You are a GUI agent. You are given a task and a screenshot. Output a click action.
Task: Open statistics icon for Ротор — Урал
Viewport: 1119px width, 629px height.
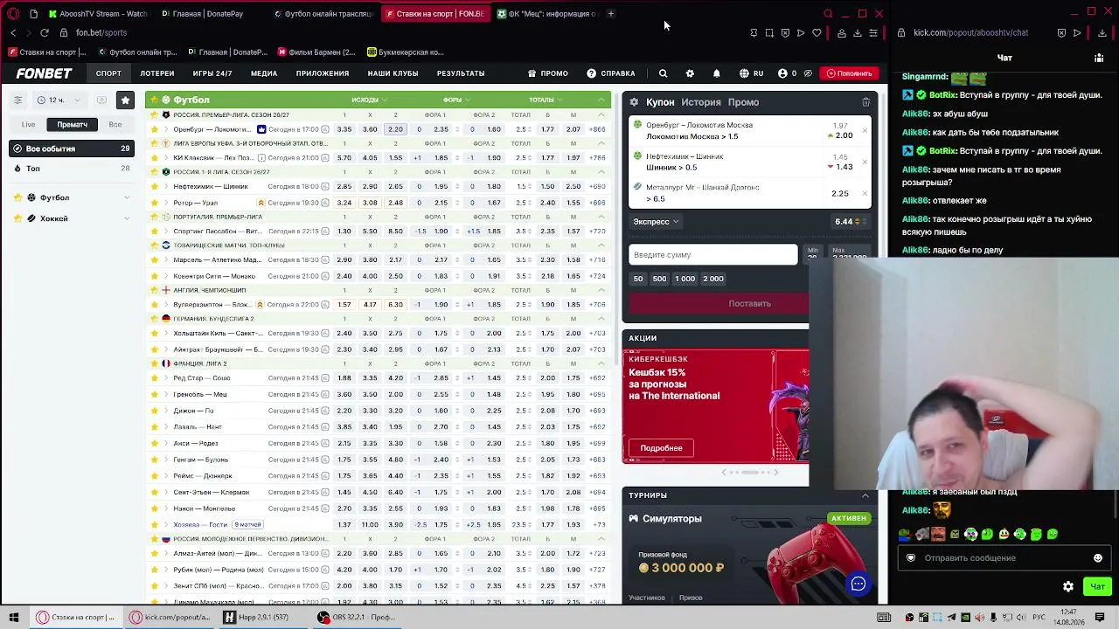pos(325,203)
